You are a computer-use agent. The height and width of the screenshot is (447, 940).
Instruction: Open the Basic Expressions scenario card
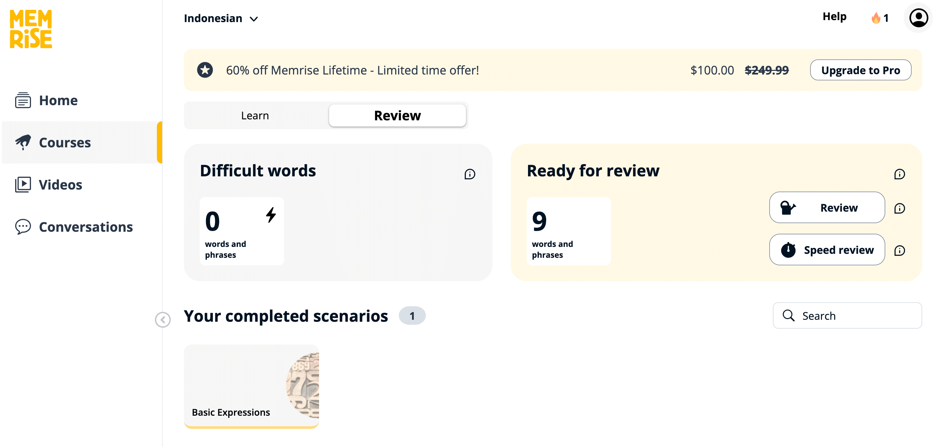tap(251, 386)
